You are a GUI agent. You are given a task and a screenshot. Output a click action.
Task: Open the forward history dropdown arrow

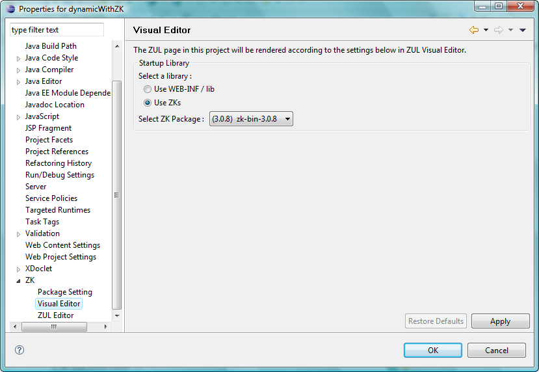[x=510, y=30]
